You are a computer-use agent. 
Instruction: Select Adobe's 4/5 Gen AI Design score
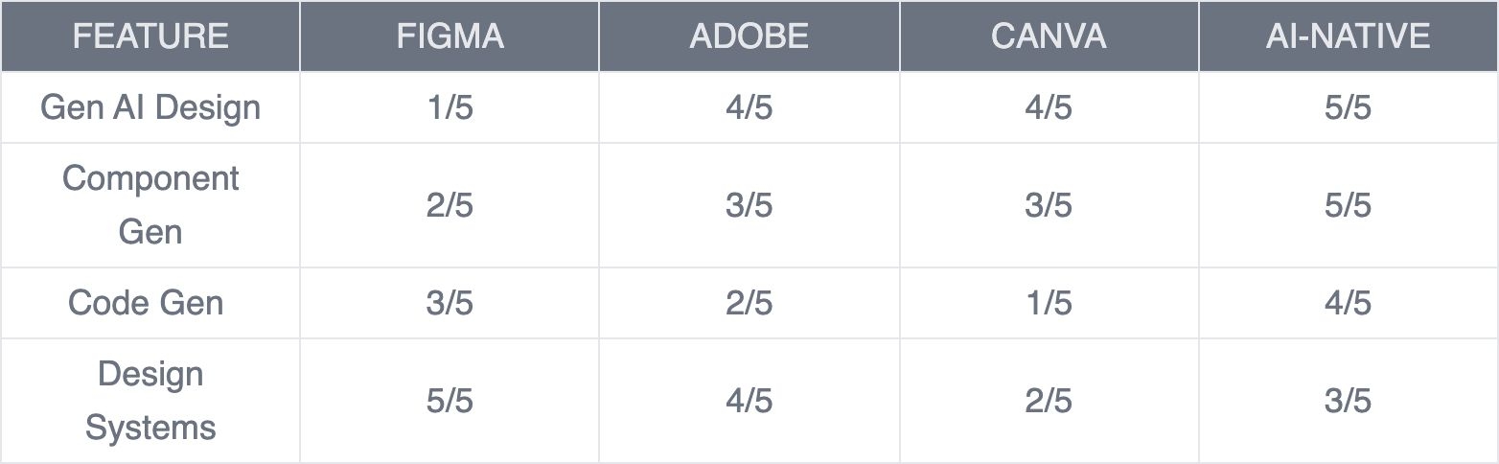(x=749, y=107)
